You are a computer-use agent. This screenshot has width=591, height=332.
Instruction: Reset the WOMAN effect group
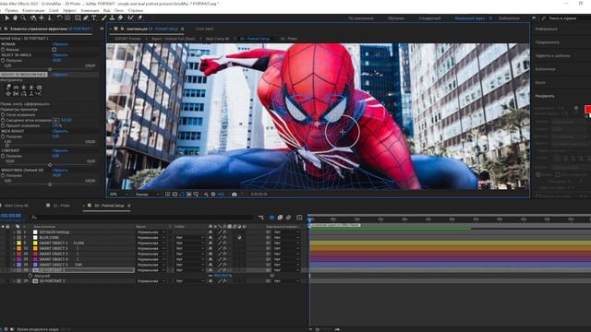point(60,44)
